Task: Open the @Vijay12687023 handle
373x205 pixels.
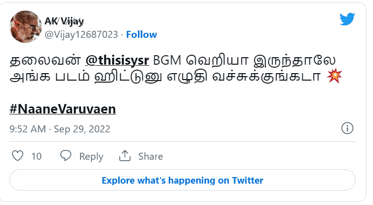Action: (81, 34)
